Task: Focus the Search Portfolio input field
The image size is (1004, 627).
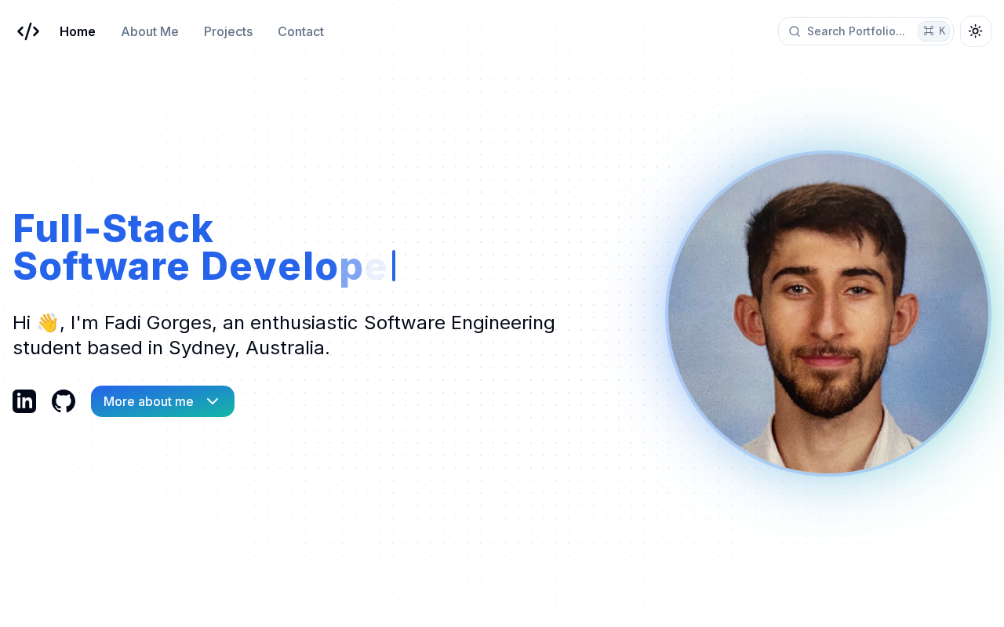Action: pyautogui.click(x=866, y=31)
